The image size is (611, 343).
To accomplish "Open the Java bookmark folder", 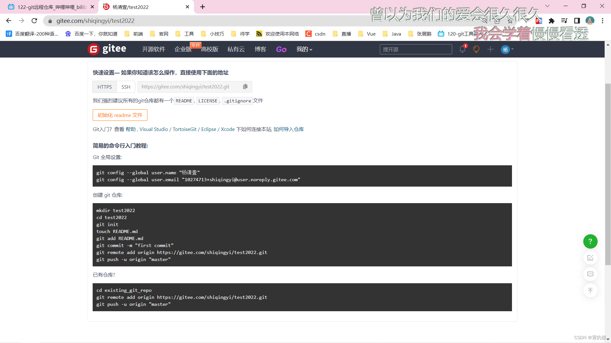I will click(392, 34).
